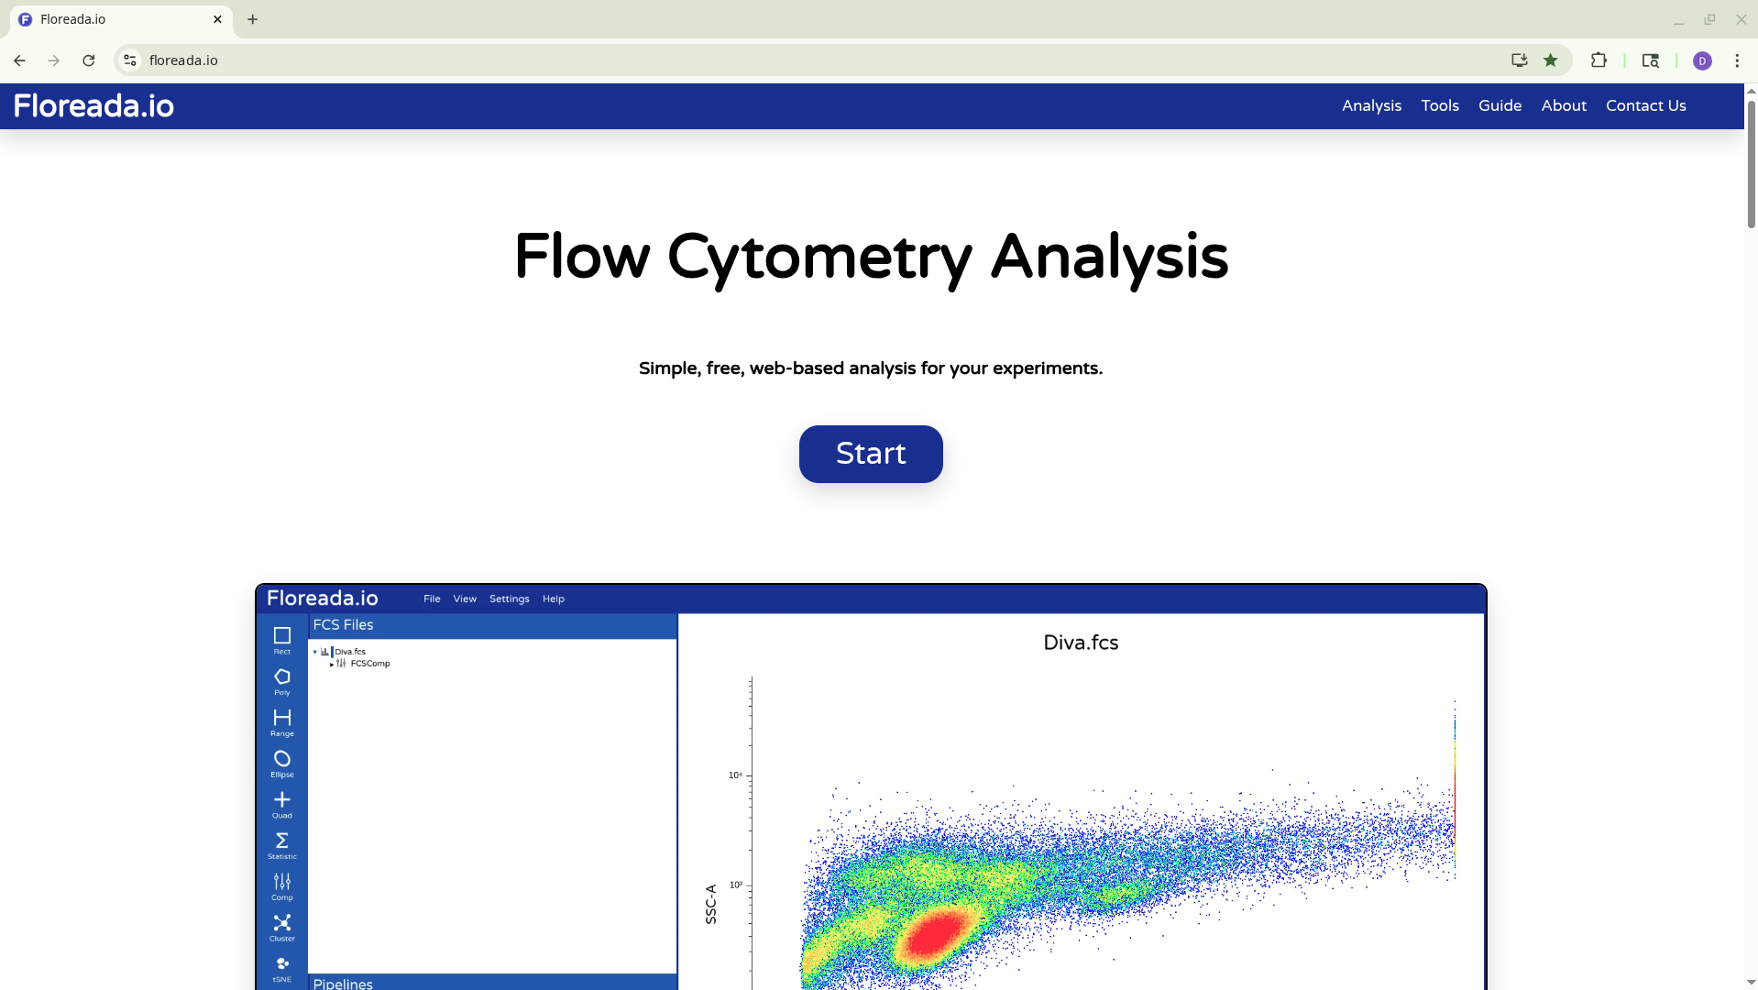
Task: View site information icon
Action: click(130, 60)
